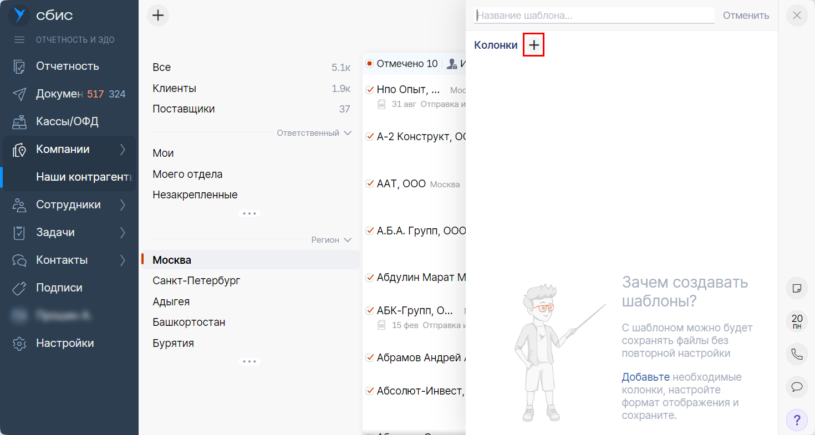Uncheck the А.Б.А. Групп checkbox
815x435 pixels.
tap(370, 231)
